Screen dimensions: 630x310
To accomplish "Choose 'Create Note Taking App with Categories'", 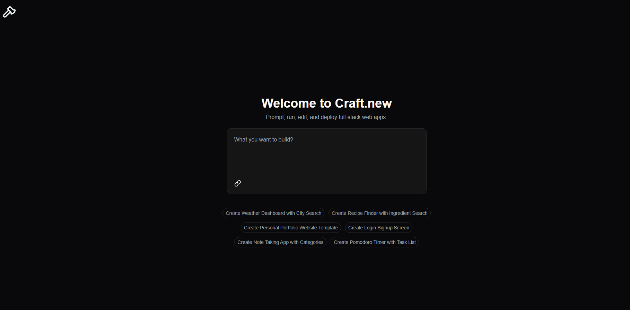I will pyautogui.click(x=280, y=242).
